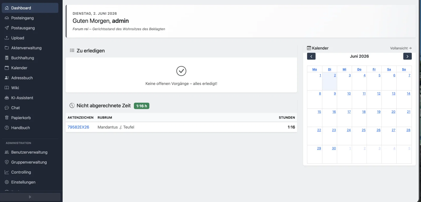421x202 pixels.
Task: Click the Wiki book icon
Action: (x=7, y=88)
